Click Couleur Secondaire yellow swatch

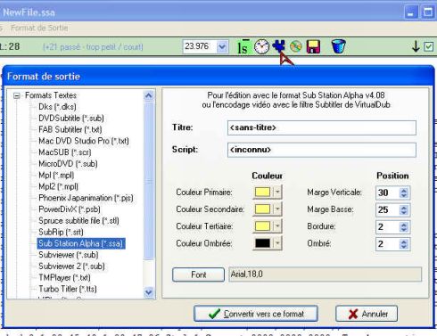coord(262,209)
